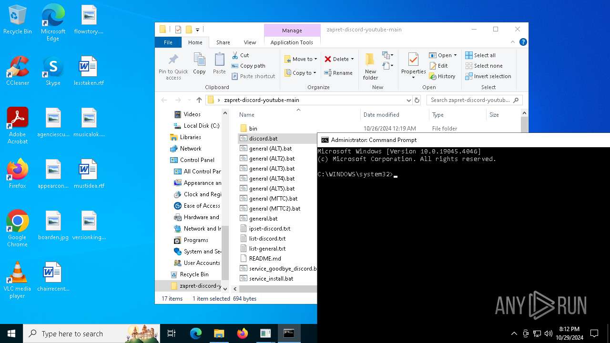Click the Cut scissors icon

tap(235, 55)
